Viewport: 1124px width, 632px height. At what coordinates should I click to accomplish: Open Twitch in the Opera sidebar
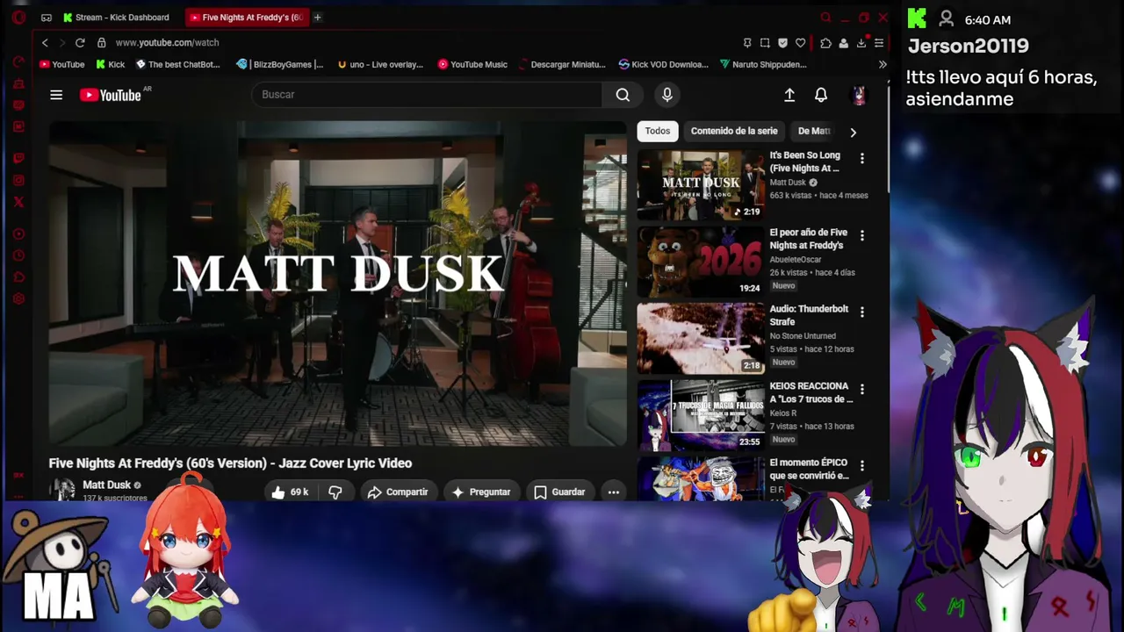(x=18, y=159)
